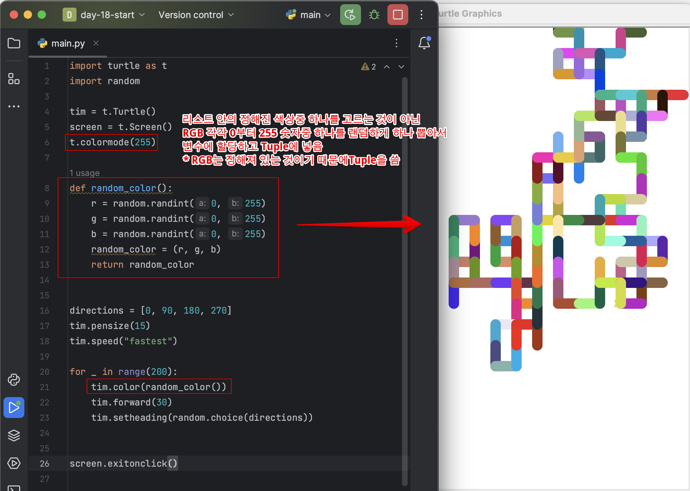Click line number 8 in gutter
This screenshot has width=690, height=491.
(47, 188)
